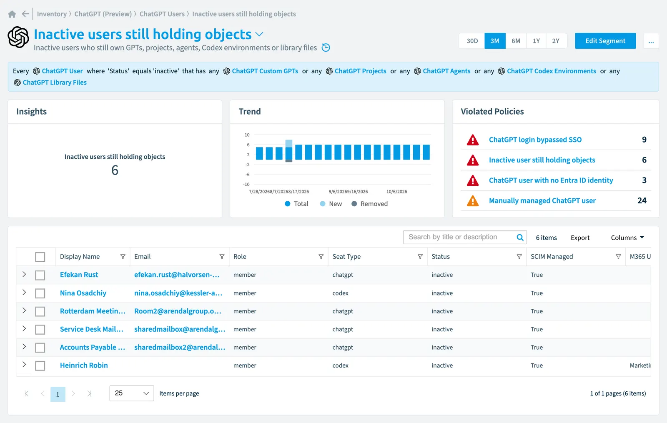Expand the Efekan Rust row

(x=24, y=274)
